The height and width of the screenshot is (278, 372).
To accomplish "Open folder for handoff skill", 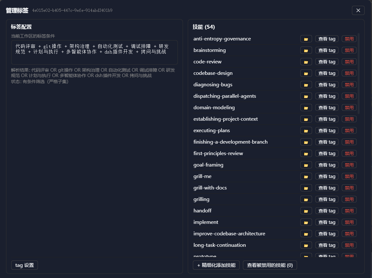I will (306, 211).
